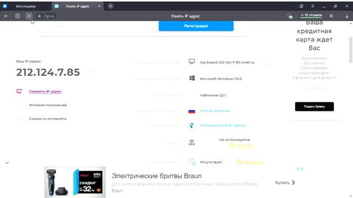Screen dimensions: 353x198
Task: Click the Microsoft Windows 10.0 text
Action: tap(221, 79)
